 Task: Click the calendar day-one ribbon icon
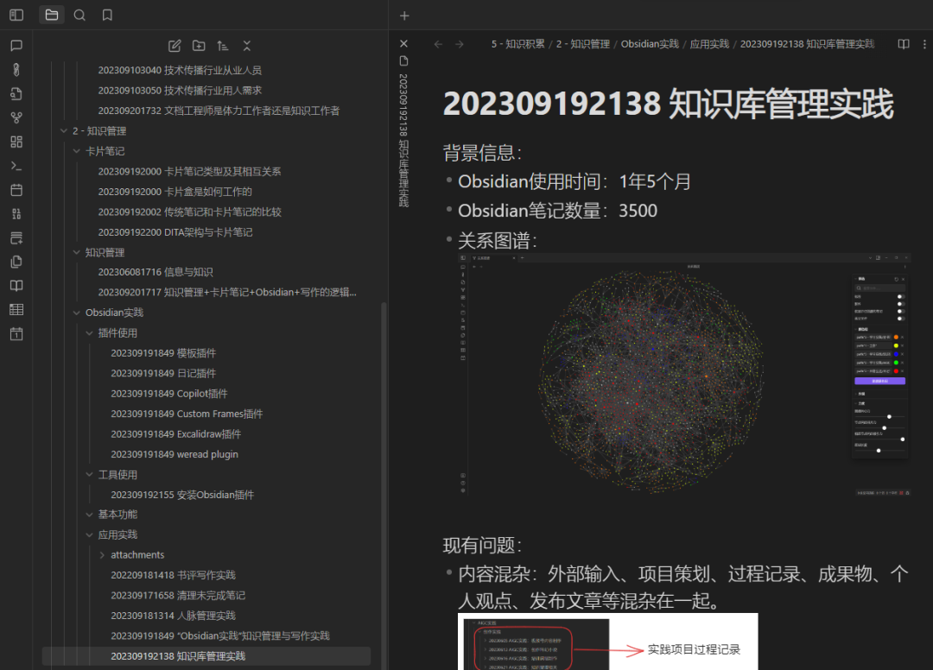pos(16,333)
